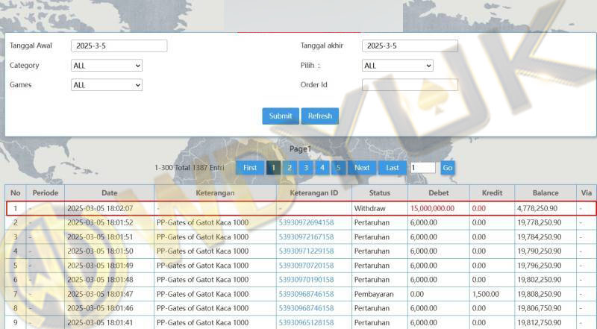Click the No column header
This screenshot has width=597, height=329.
(x=16, y=192)
